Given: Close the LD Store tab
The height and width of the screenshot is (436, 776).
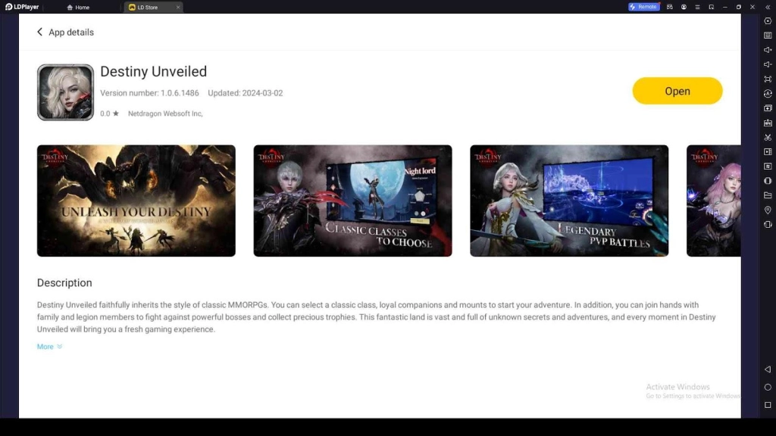Looking at the screenshot, I should click(178, 8).
